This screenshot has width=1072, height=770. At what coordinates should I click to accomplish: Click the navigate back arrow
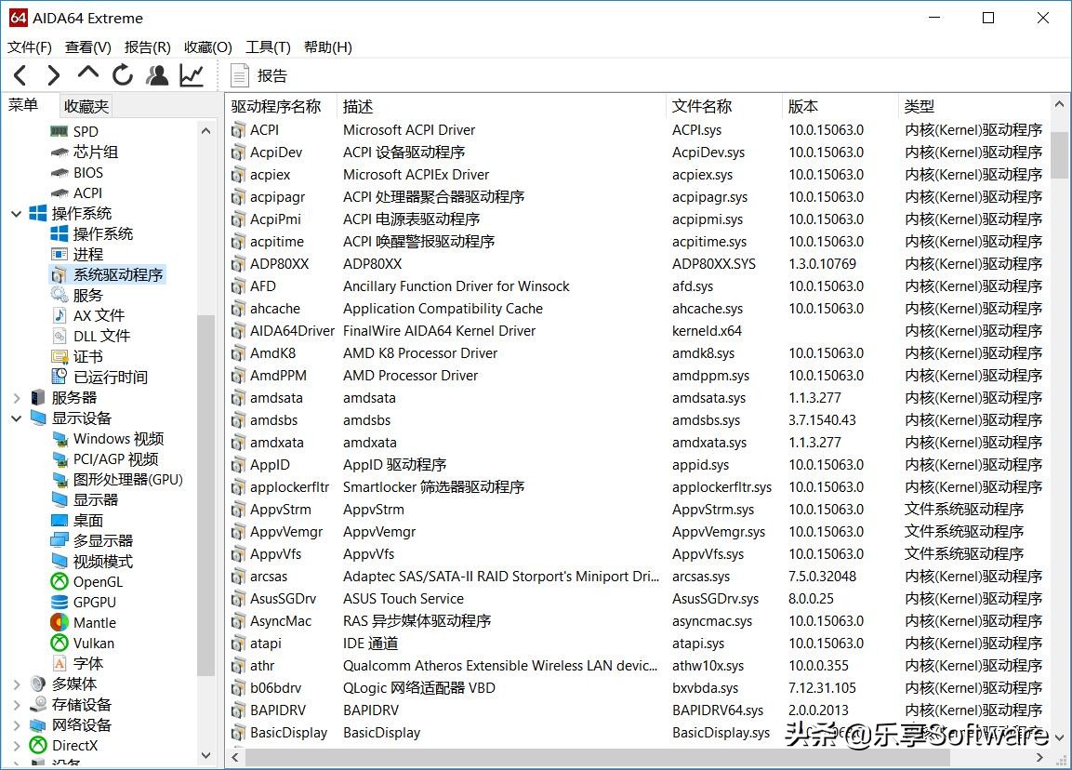point(19,75)
